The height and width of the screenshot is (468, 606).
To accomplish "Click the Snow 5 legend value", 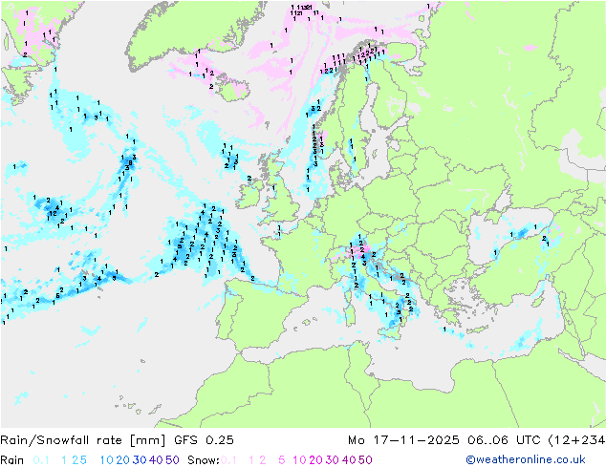I will pyautogui.click(x=282, y=460).
